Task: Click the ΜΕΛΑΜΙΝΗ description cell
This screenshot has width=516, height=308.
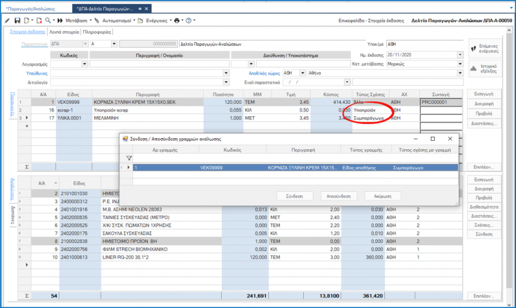Action: tap(148, 118)
